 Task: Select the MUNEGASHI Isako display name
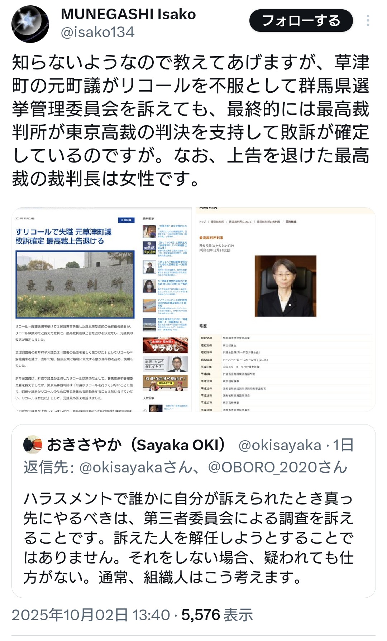click(128, 14)
